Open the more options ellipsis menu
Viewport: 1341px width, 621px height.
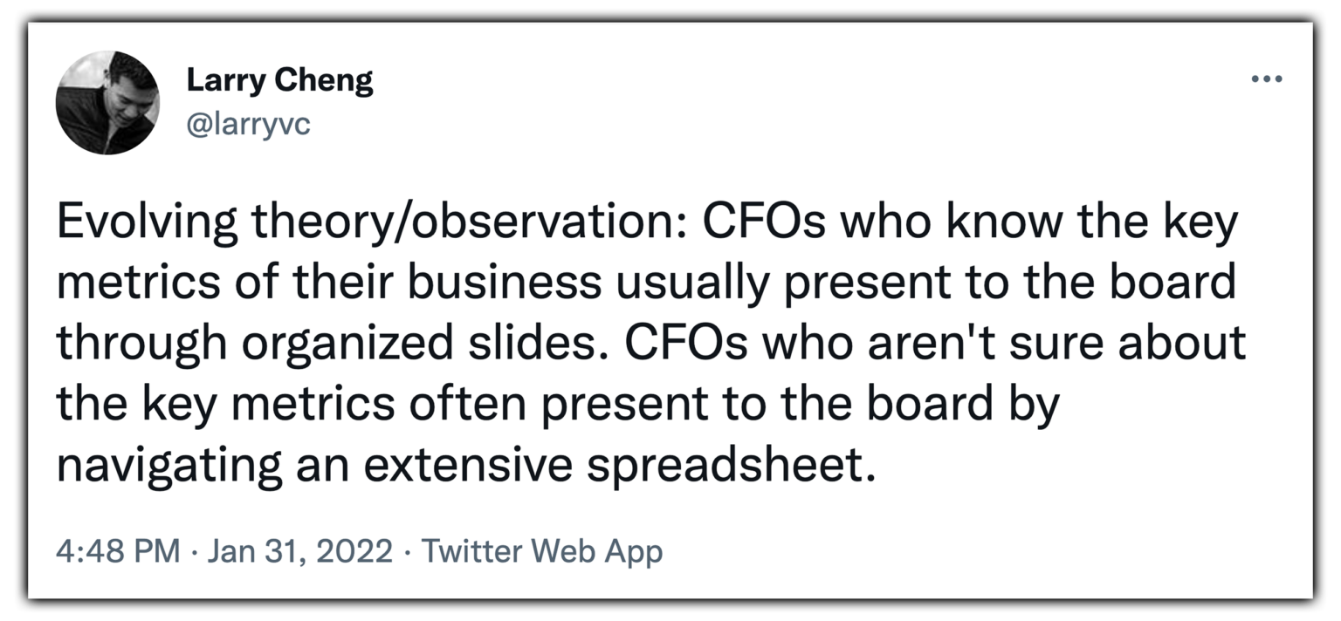[1266, 79]
